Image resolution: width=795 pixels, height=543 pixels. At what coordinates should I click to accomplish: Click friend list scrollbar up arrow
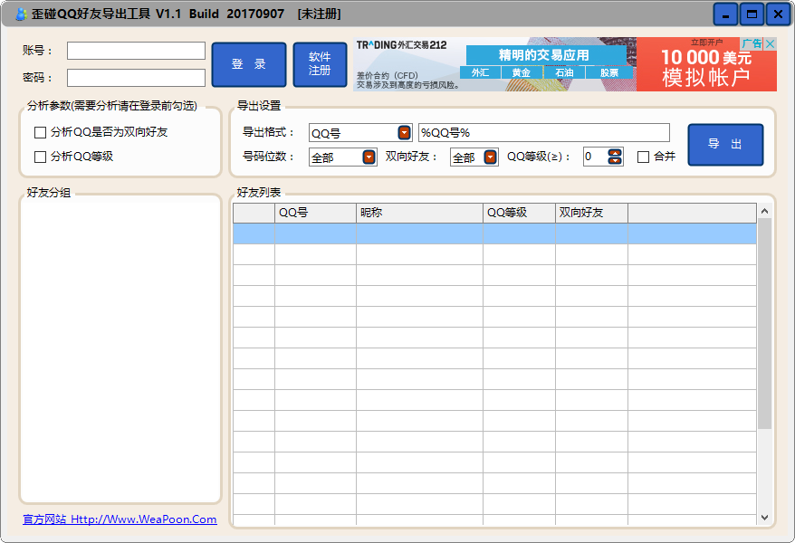pos(764,211)
